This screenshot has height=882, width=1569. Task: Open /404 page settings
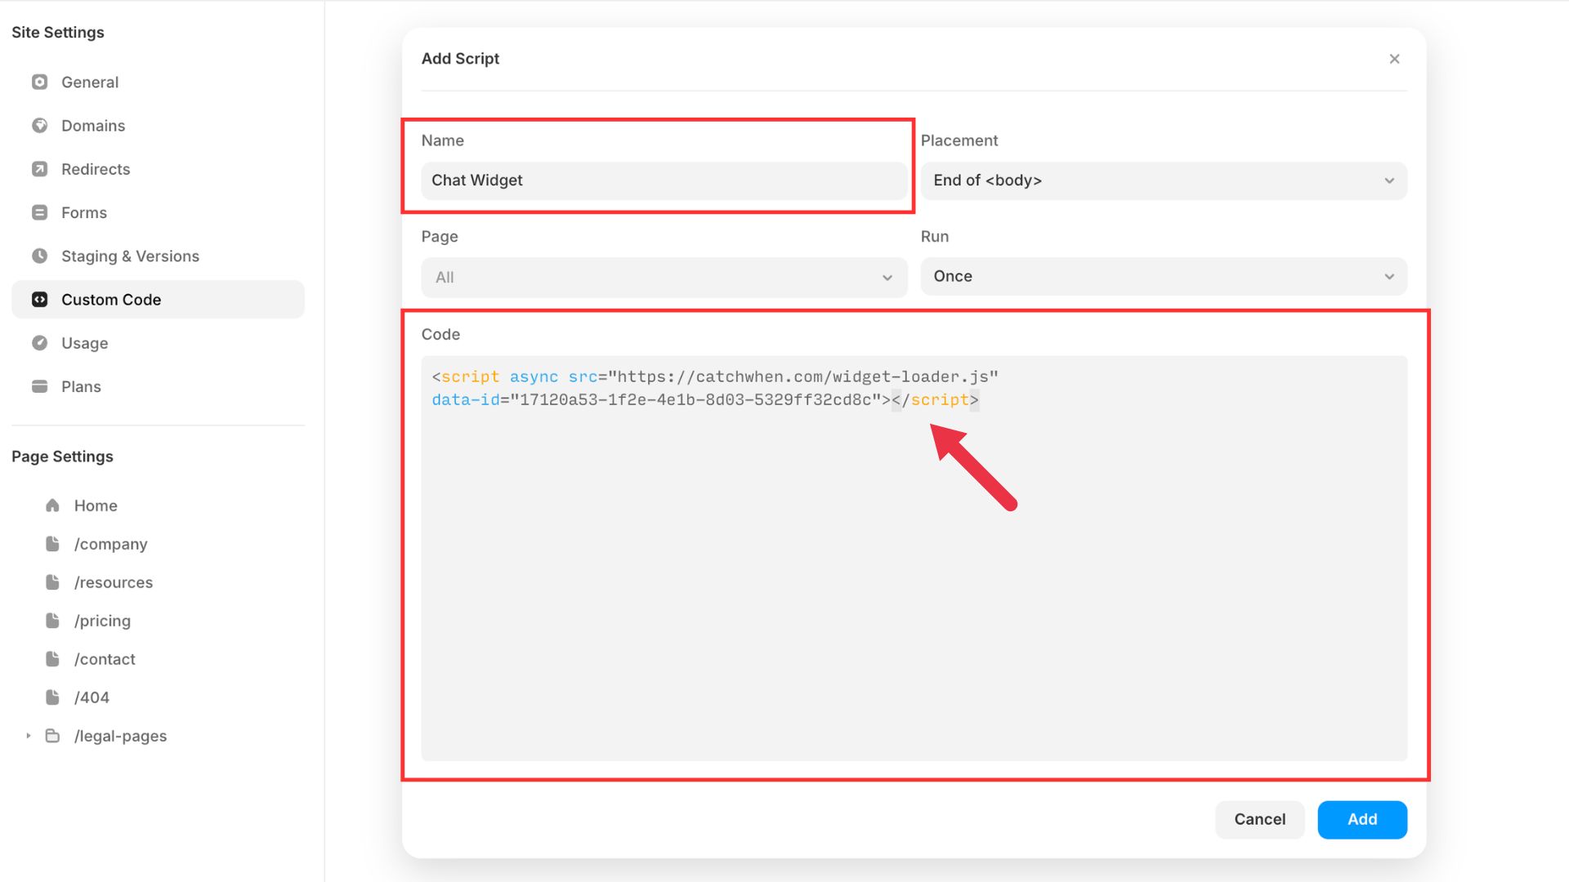158,697
